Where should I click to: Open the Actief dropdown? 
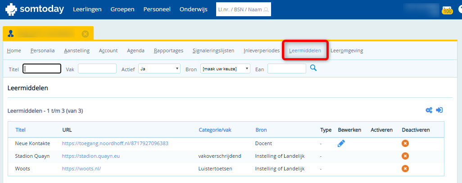pos(159,69)
